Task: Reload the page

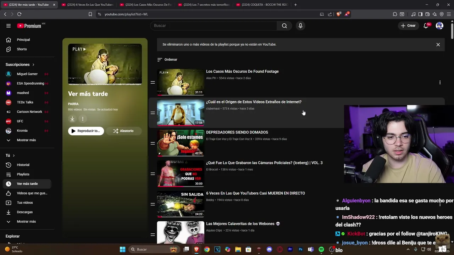Action: point(19,14)
